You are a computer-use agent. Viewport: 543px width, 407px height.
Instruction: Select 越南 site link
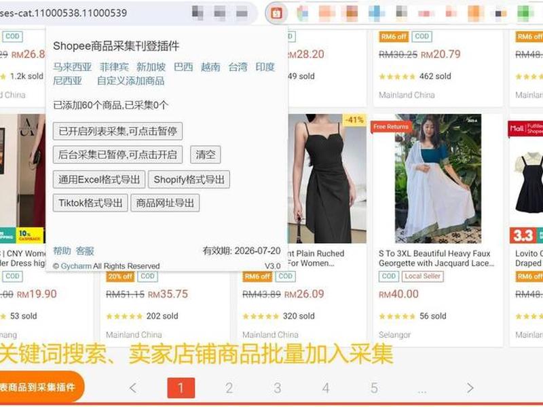[210, 66]
